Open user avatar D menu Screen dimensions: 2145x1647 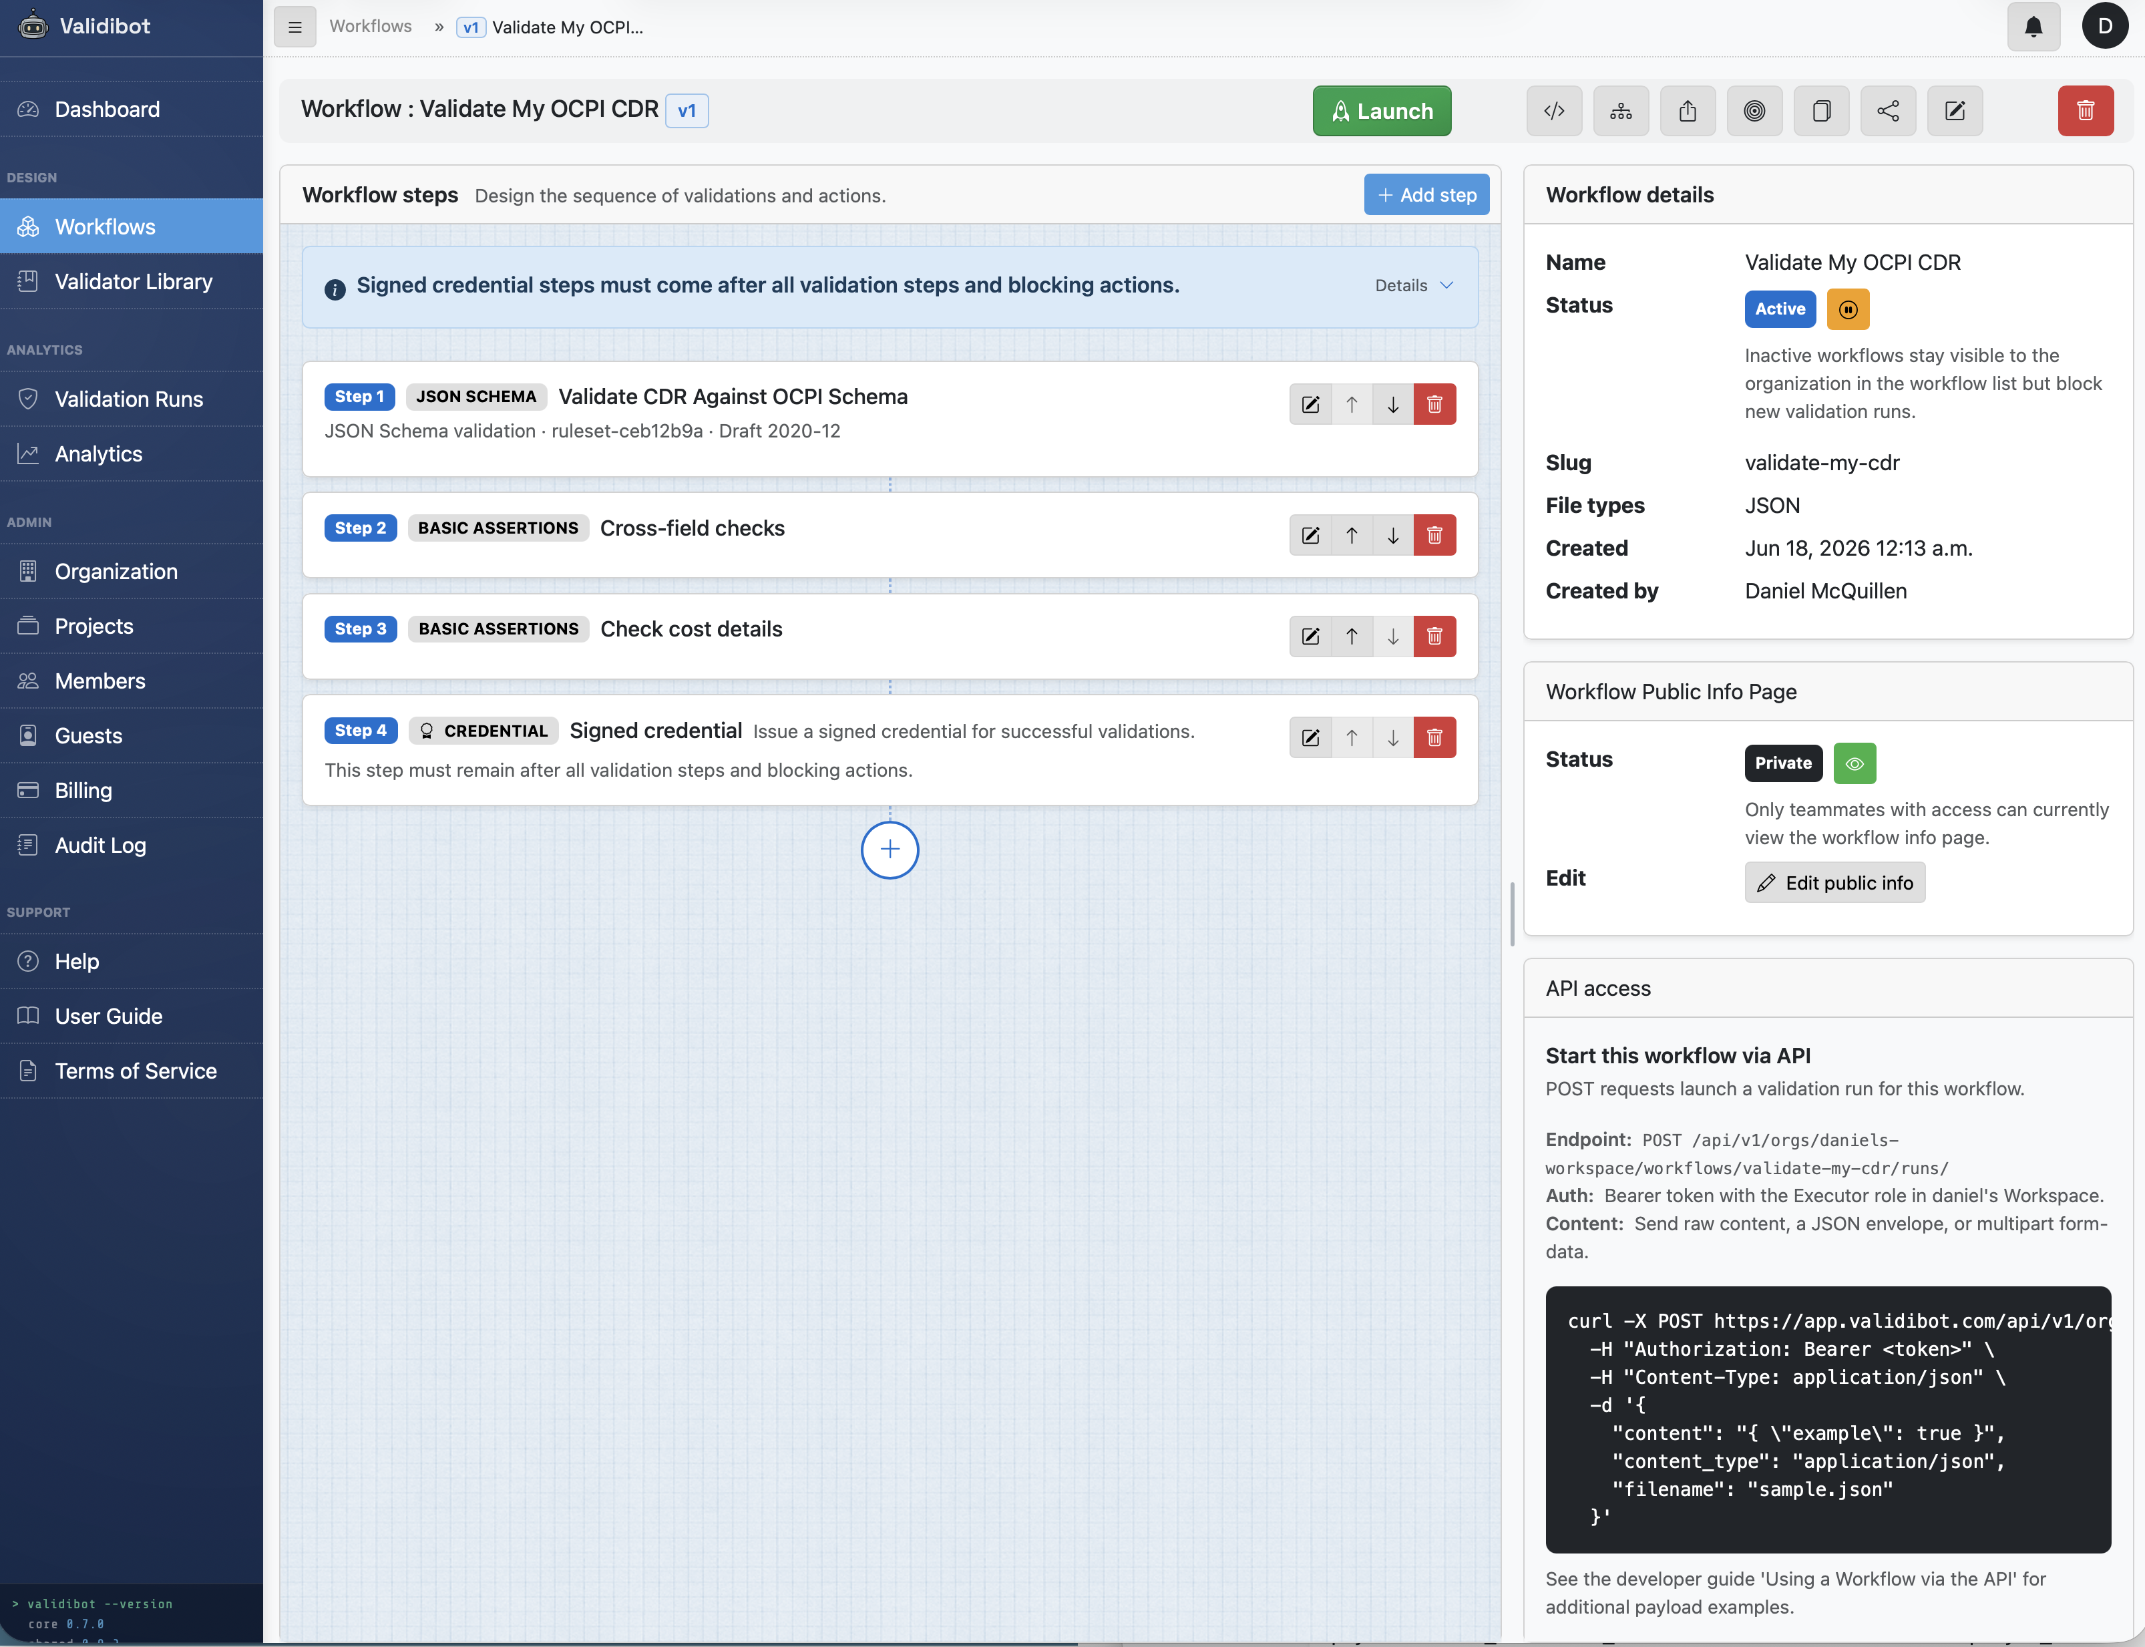[2105, 27]
